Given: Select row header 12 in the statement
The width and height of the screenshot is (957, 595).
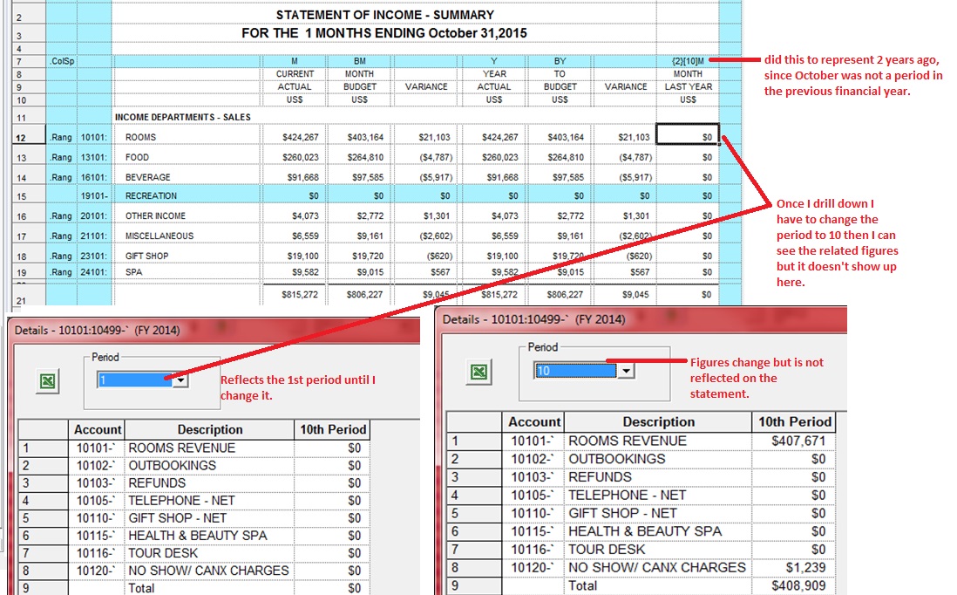Looking at the screenshot, I should (x=21, y=137).
